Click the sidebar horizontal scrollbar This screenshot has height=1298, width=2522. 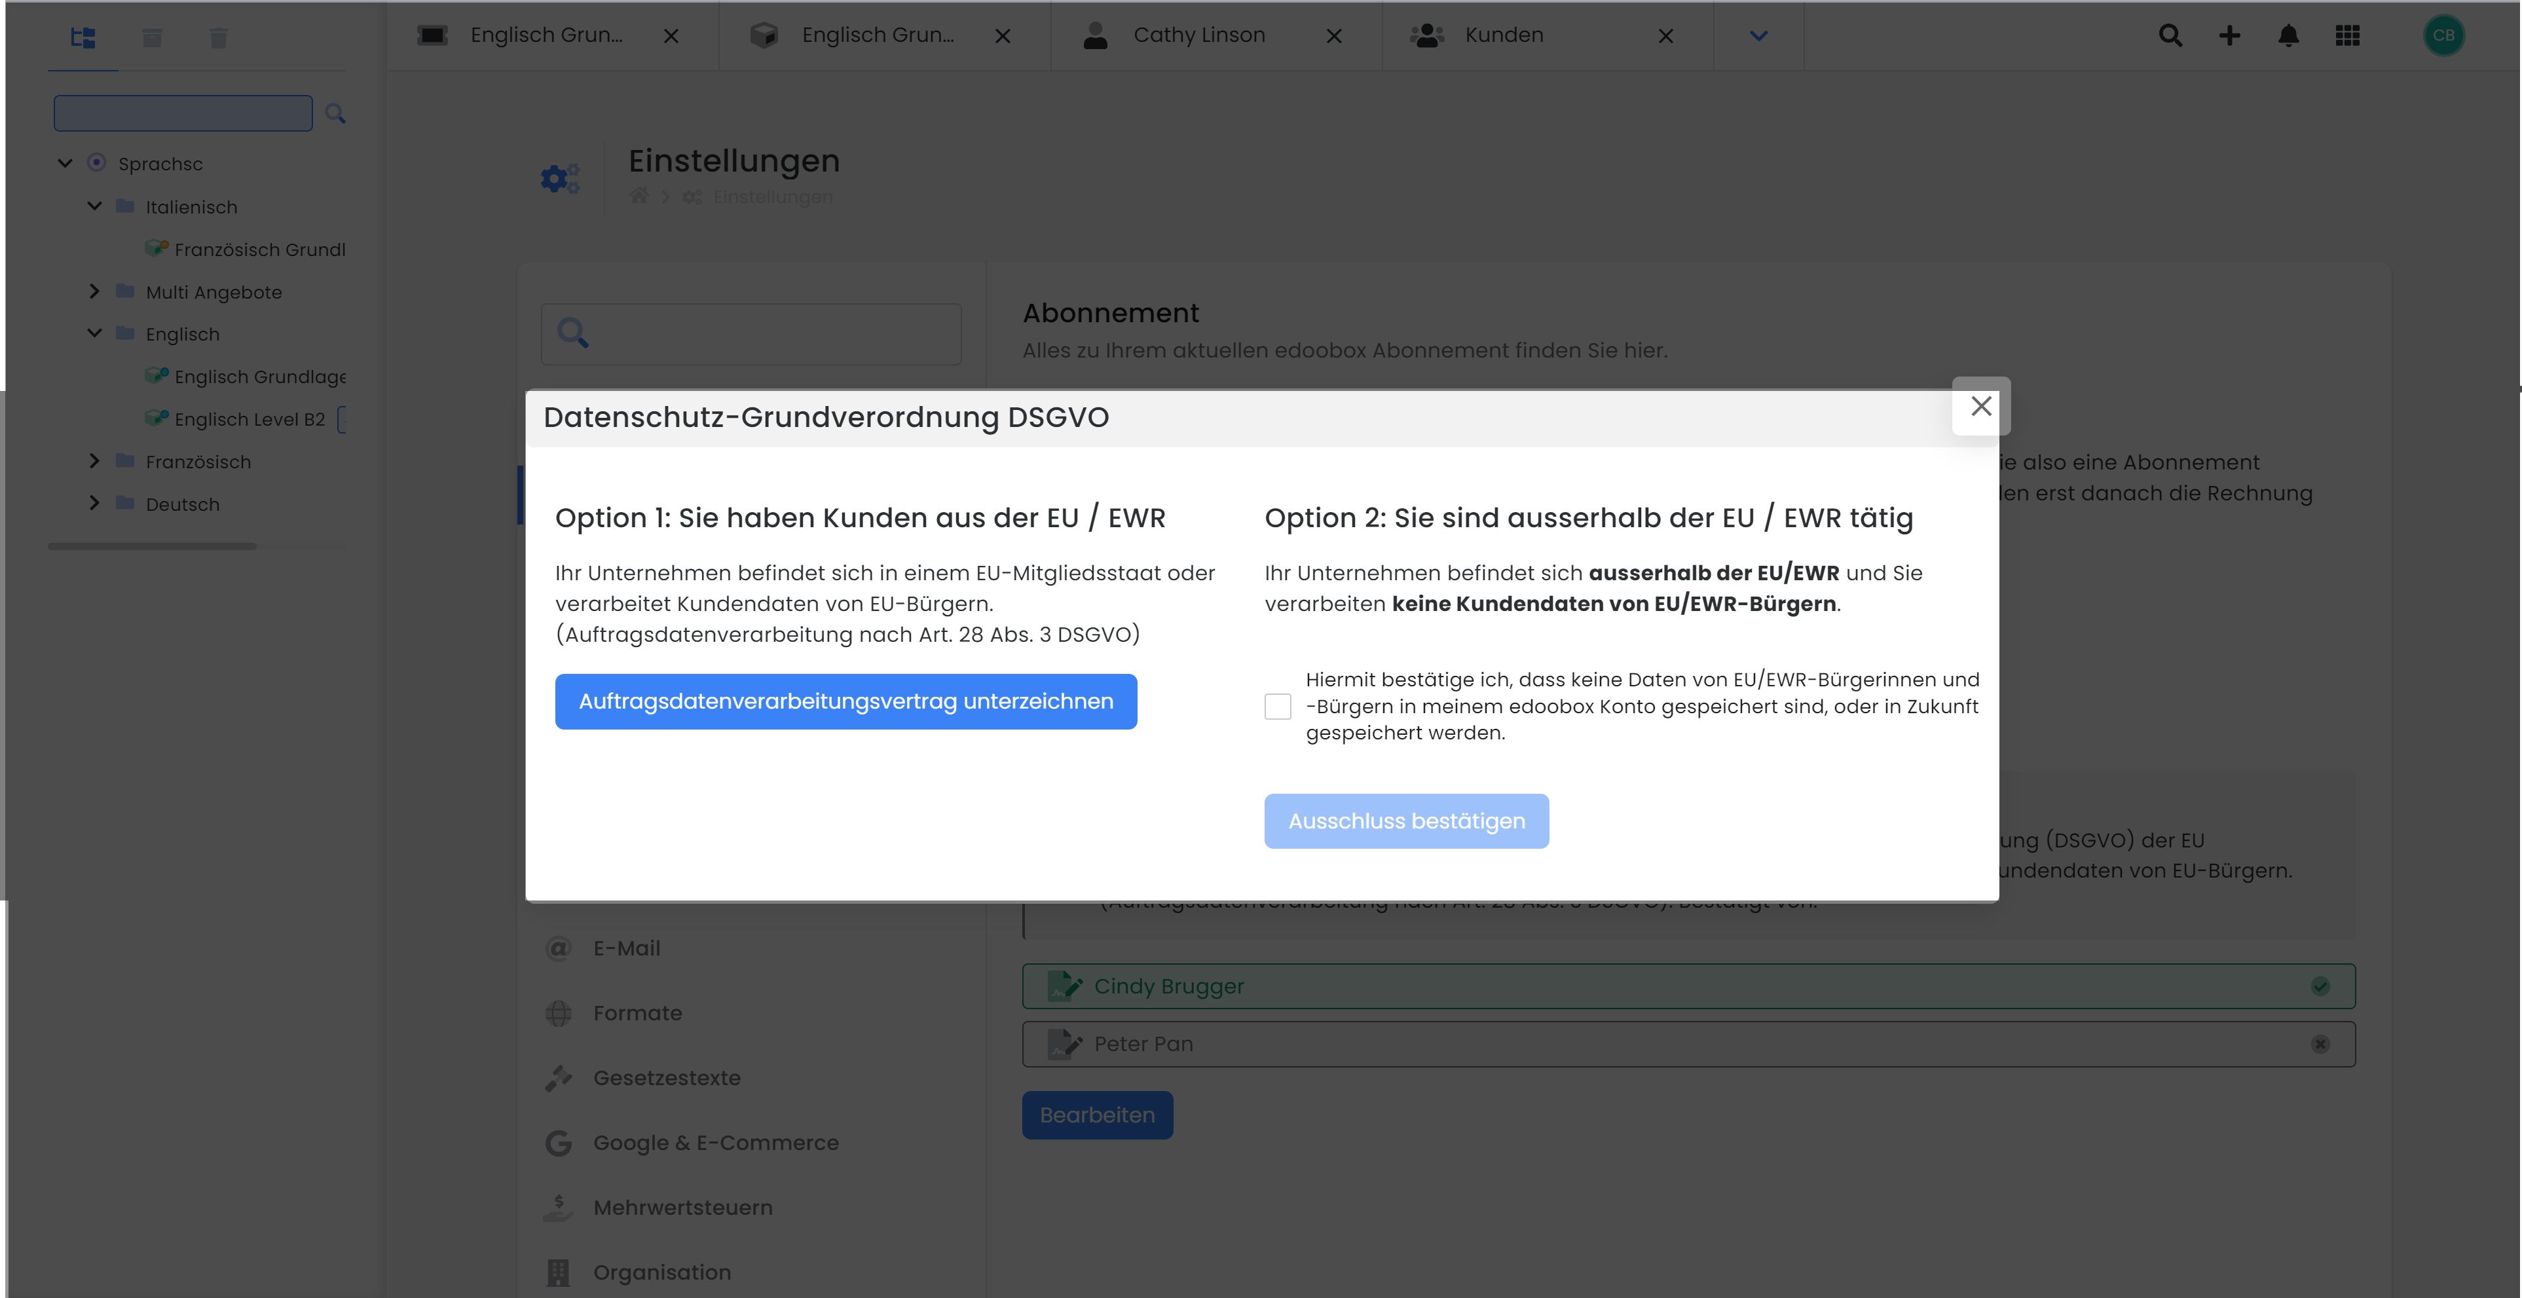click(152, 546)
